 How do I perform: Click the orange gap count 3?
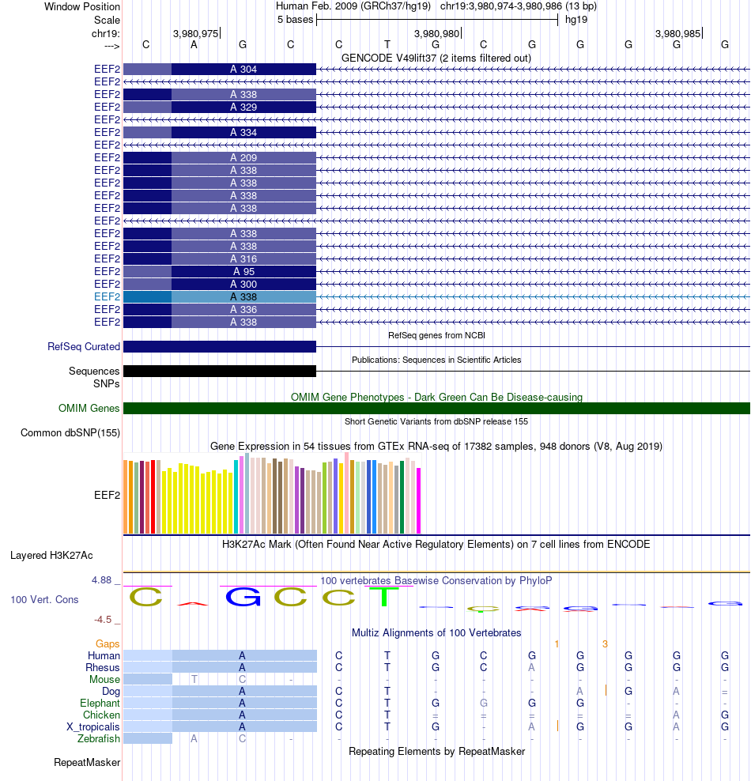(x=605, y=644)
